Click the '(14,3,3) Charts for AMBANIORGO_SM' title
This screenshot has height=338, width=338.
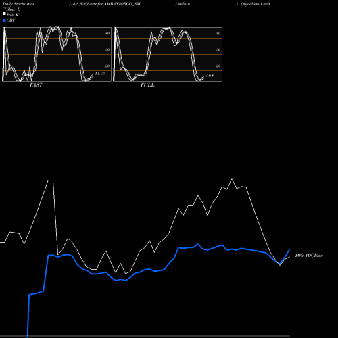tap(105, 4)
